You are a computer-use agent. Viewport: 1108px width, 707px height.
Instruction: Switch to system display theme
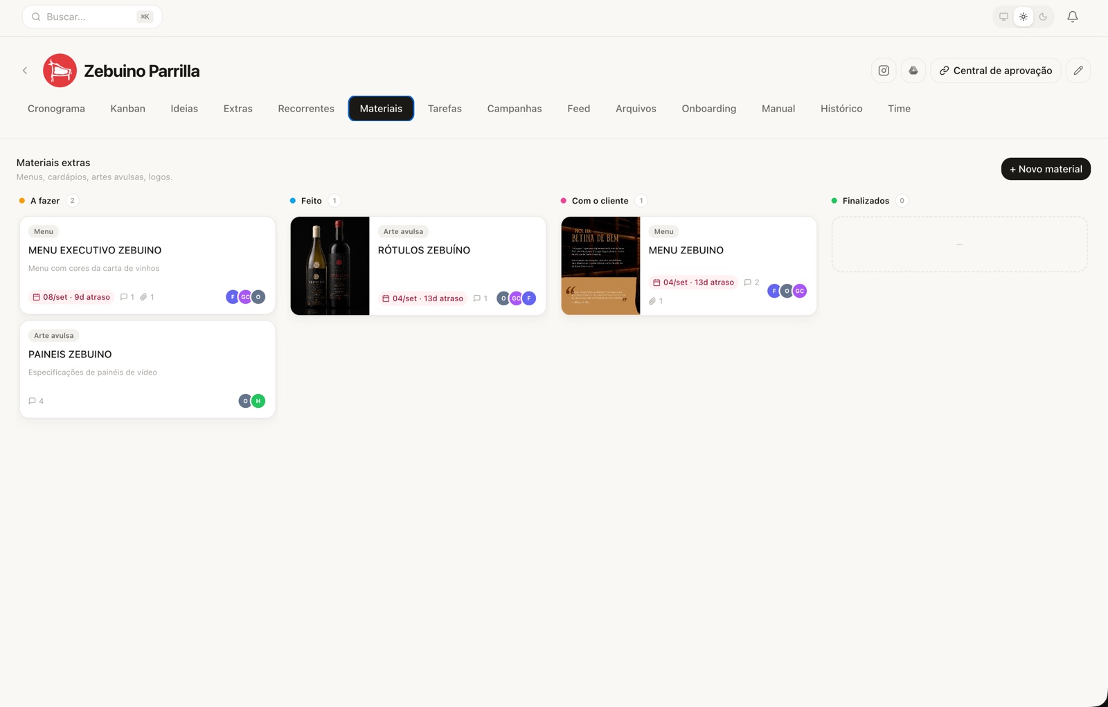pos(1003,17)
